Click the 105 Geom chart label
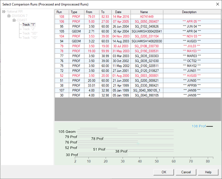 [67, 132]
